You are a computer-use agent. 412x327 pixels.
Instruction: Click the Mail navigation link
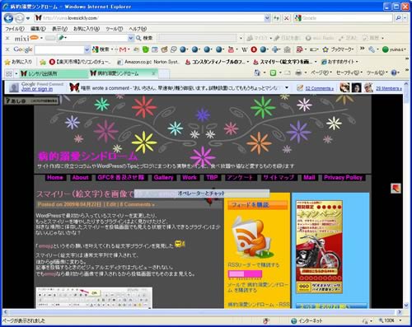coord(309,177)
